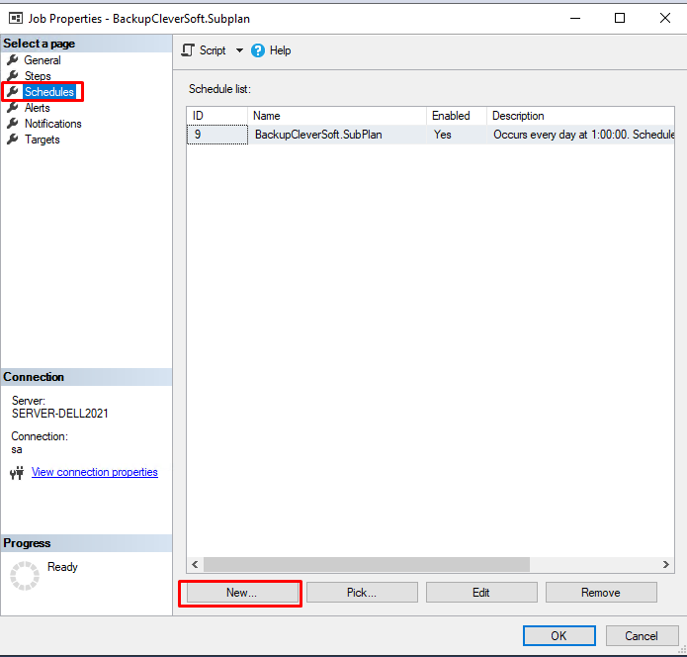Click the horizontal scrollbar right arrow
This screenshot has height=657, width=687.
coord(667,564)
